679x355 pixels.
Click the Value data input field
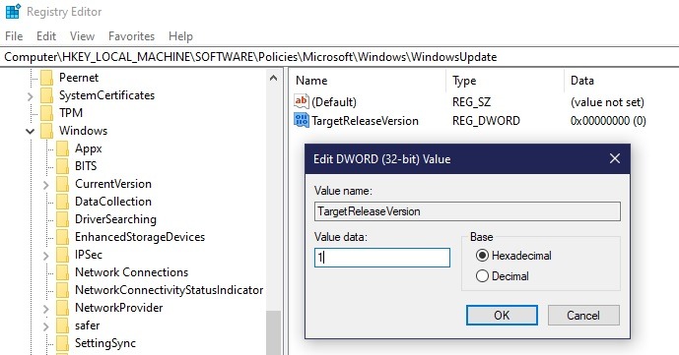tap(382, 258)
